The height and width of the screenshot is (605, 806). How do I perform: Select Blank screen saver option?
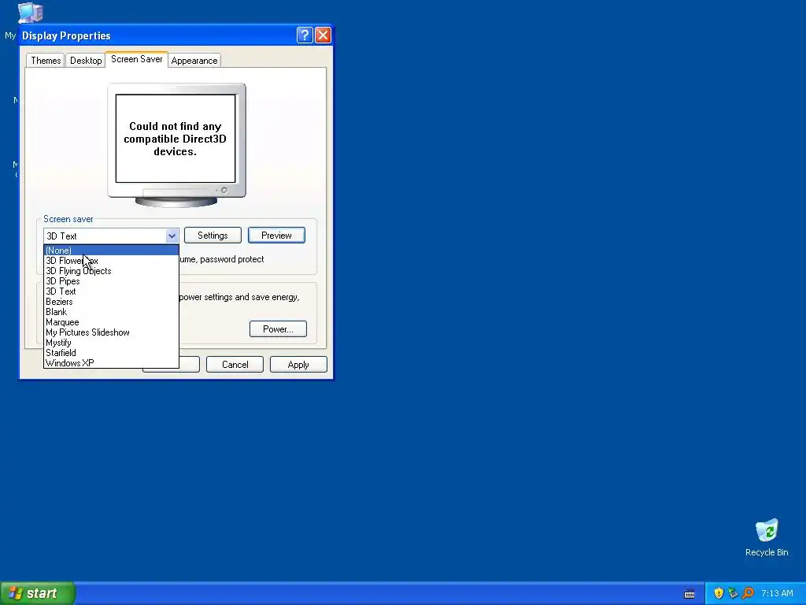coord(111,312)
